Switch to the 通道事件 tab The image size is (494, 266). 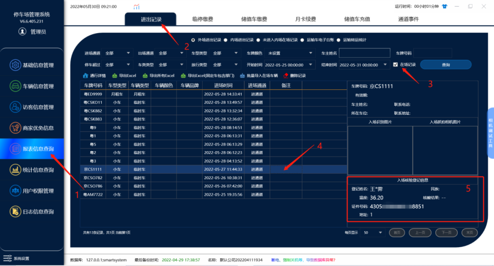pyautogui.click(x=408, y=19)
